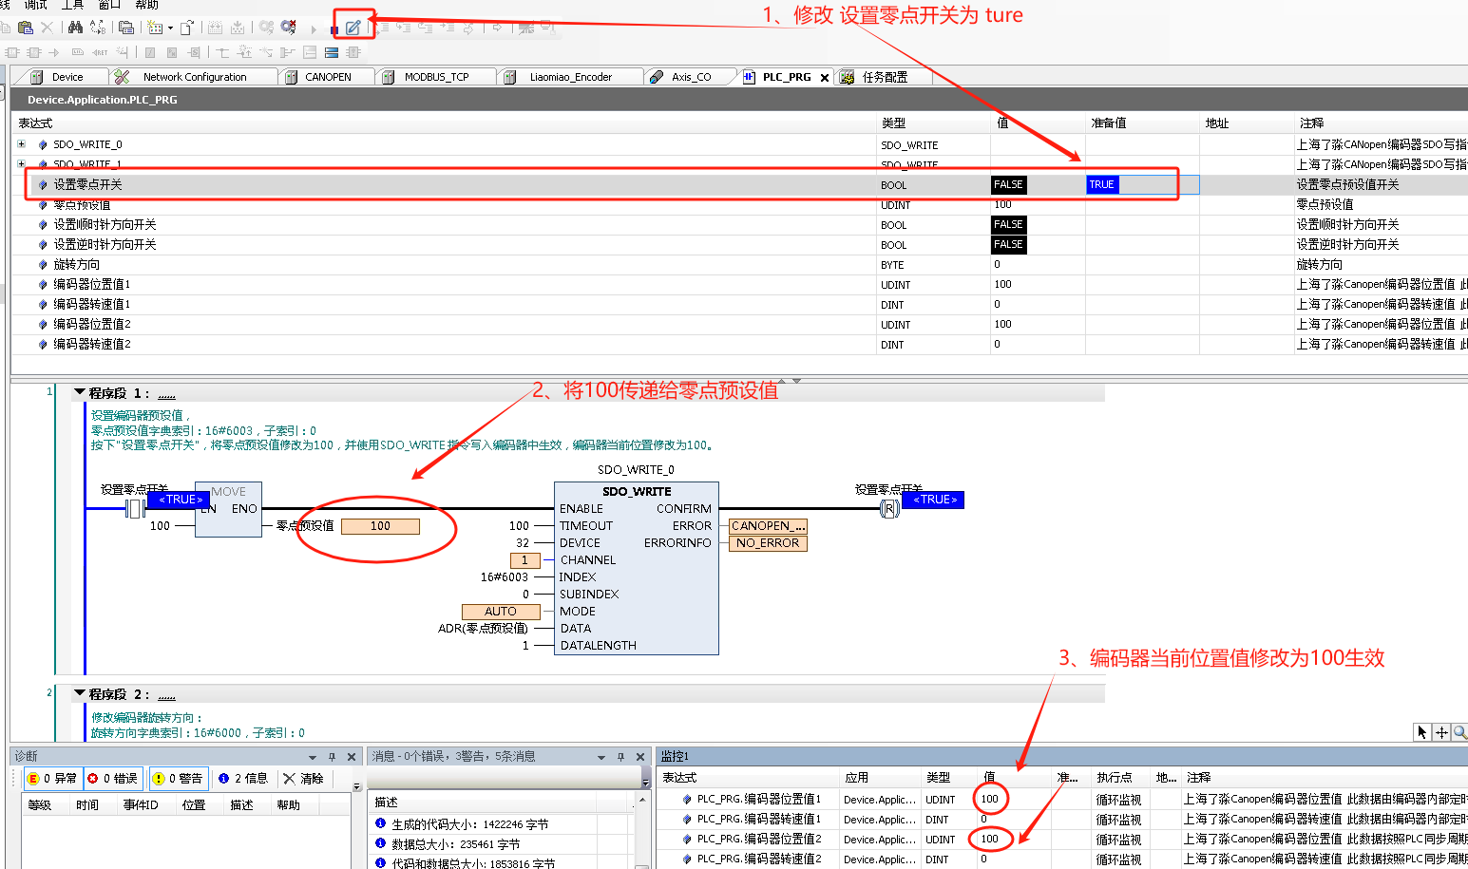Switch to the 任务配置 tab
This screenshot has height=869, width=1468.
click(885, 77)
